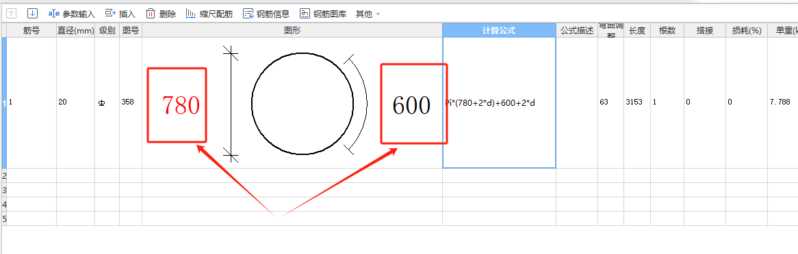Click the 图号 column header
798x254 pixels.
[131, 31]
